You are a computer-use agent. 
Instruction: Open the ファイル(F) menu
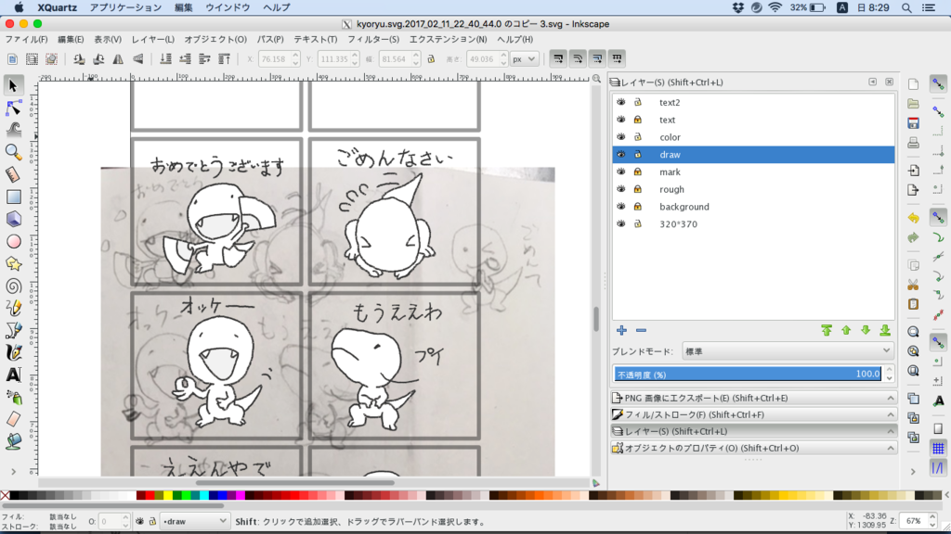tap(26, 39)
